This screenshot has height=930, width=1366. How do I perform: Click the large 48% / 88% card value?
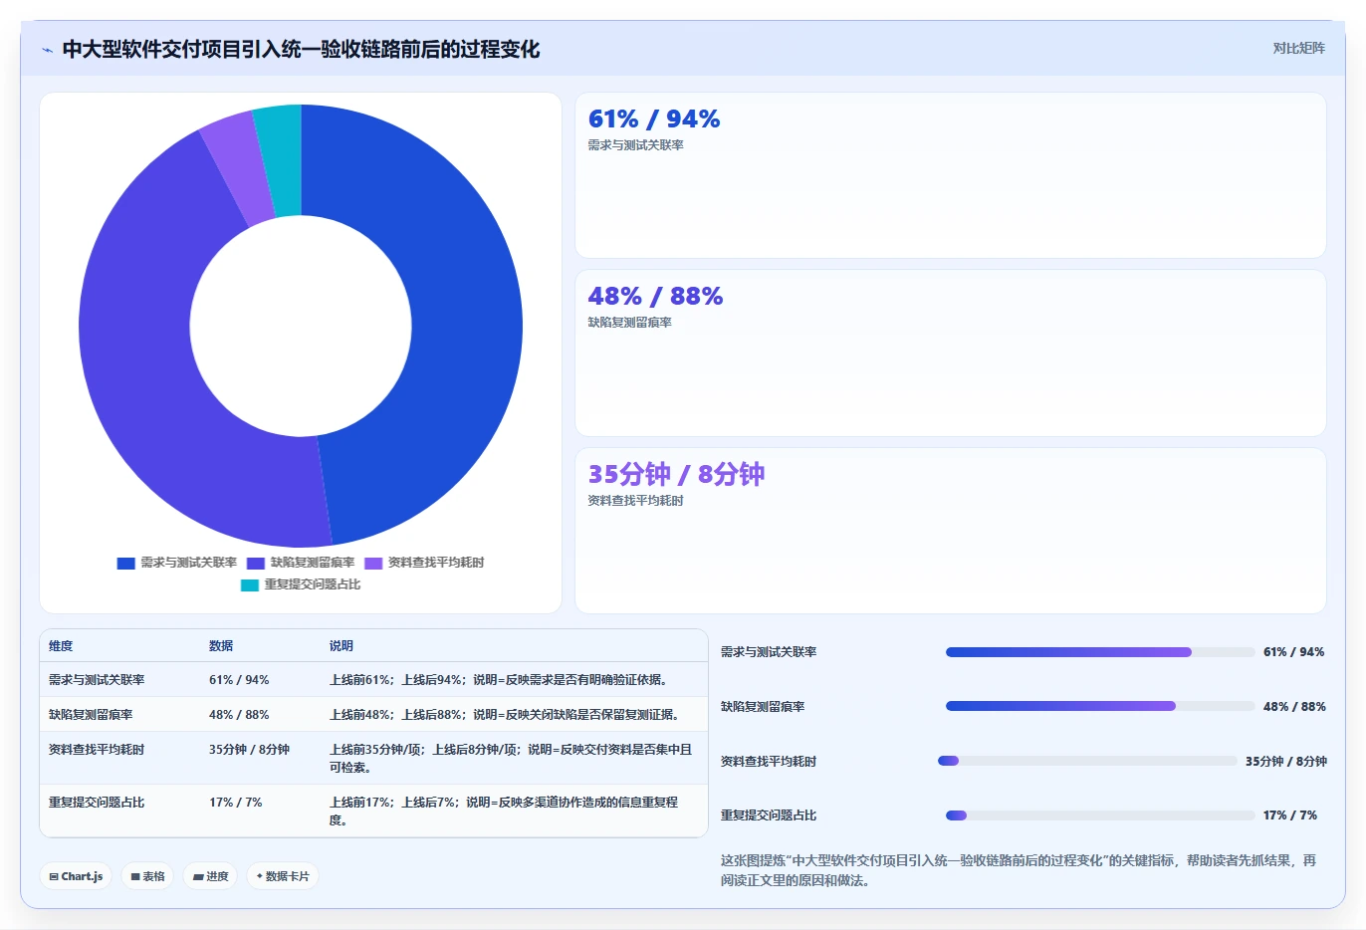655,296
